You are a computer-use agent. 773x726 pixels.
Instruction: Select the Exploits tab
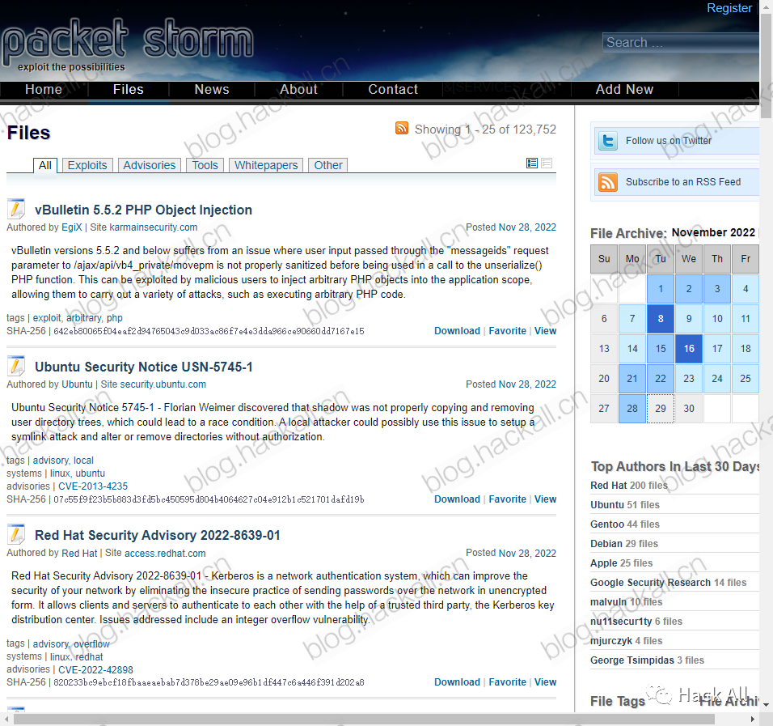pos(87,165)
